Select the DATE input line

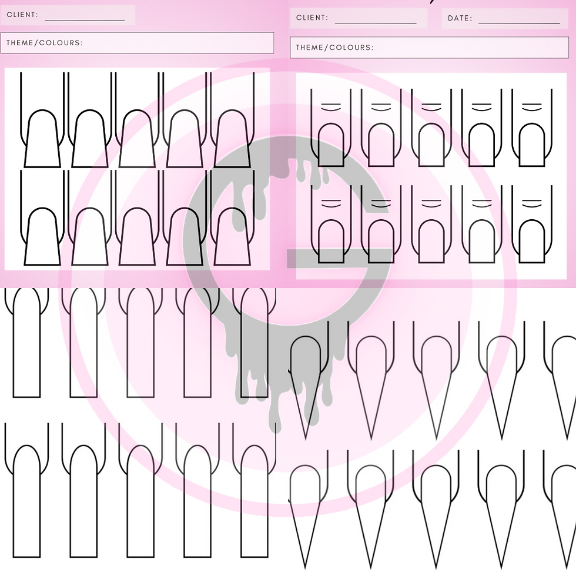point(518,19)
